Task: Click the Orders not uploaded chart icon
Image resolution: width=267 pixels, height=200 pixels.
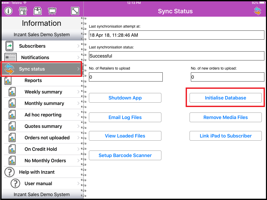Action: coord(12,137)
